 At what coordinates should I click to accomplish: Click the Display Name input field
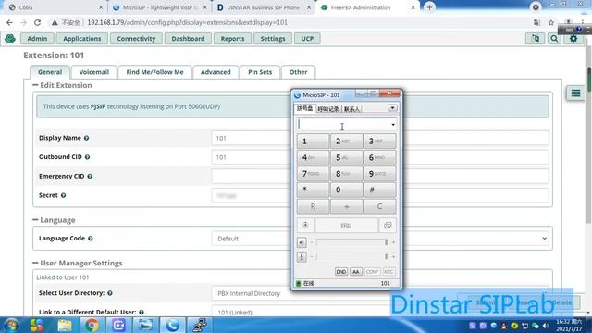coord(380,138)
